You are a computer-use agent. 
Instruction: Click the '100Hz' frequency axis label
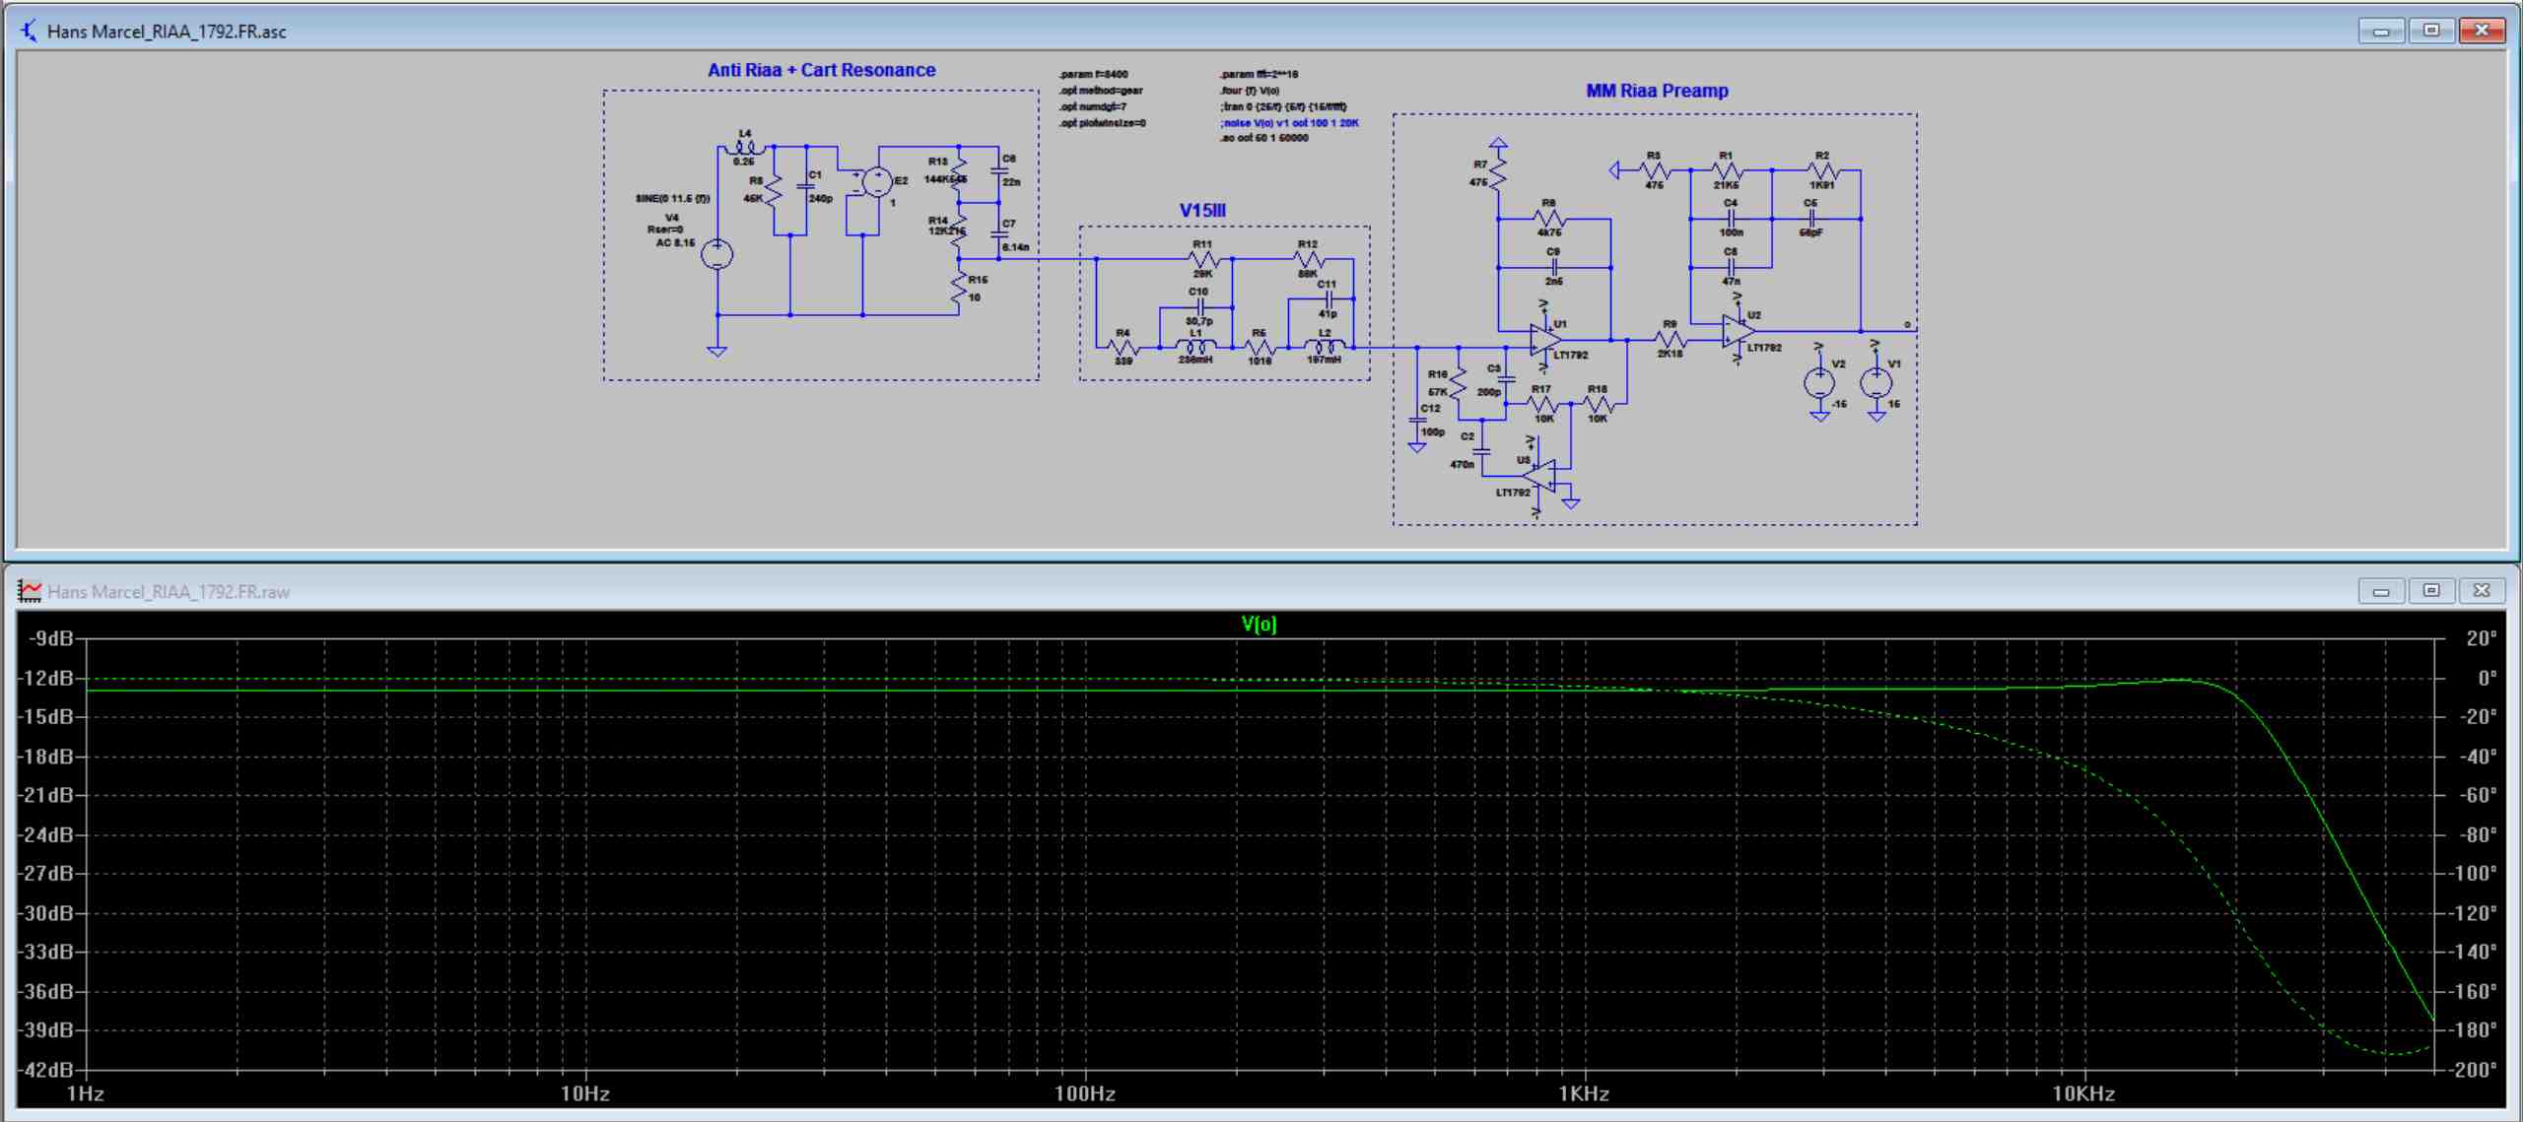pyautogui.click(x=1084, y=1092)
